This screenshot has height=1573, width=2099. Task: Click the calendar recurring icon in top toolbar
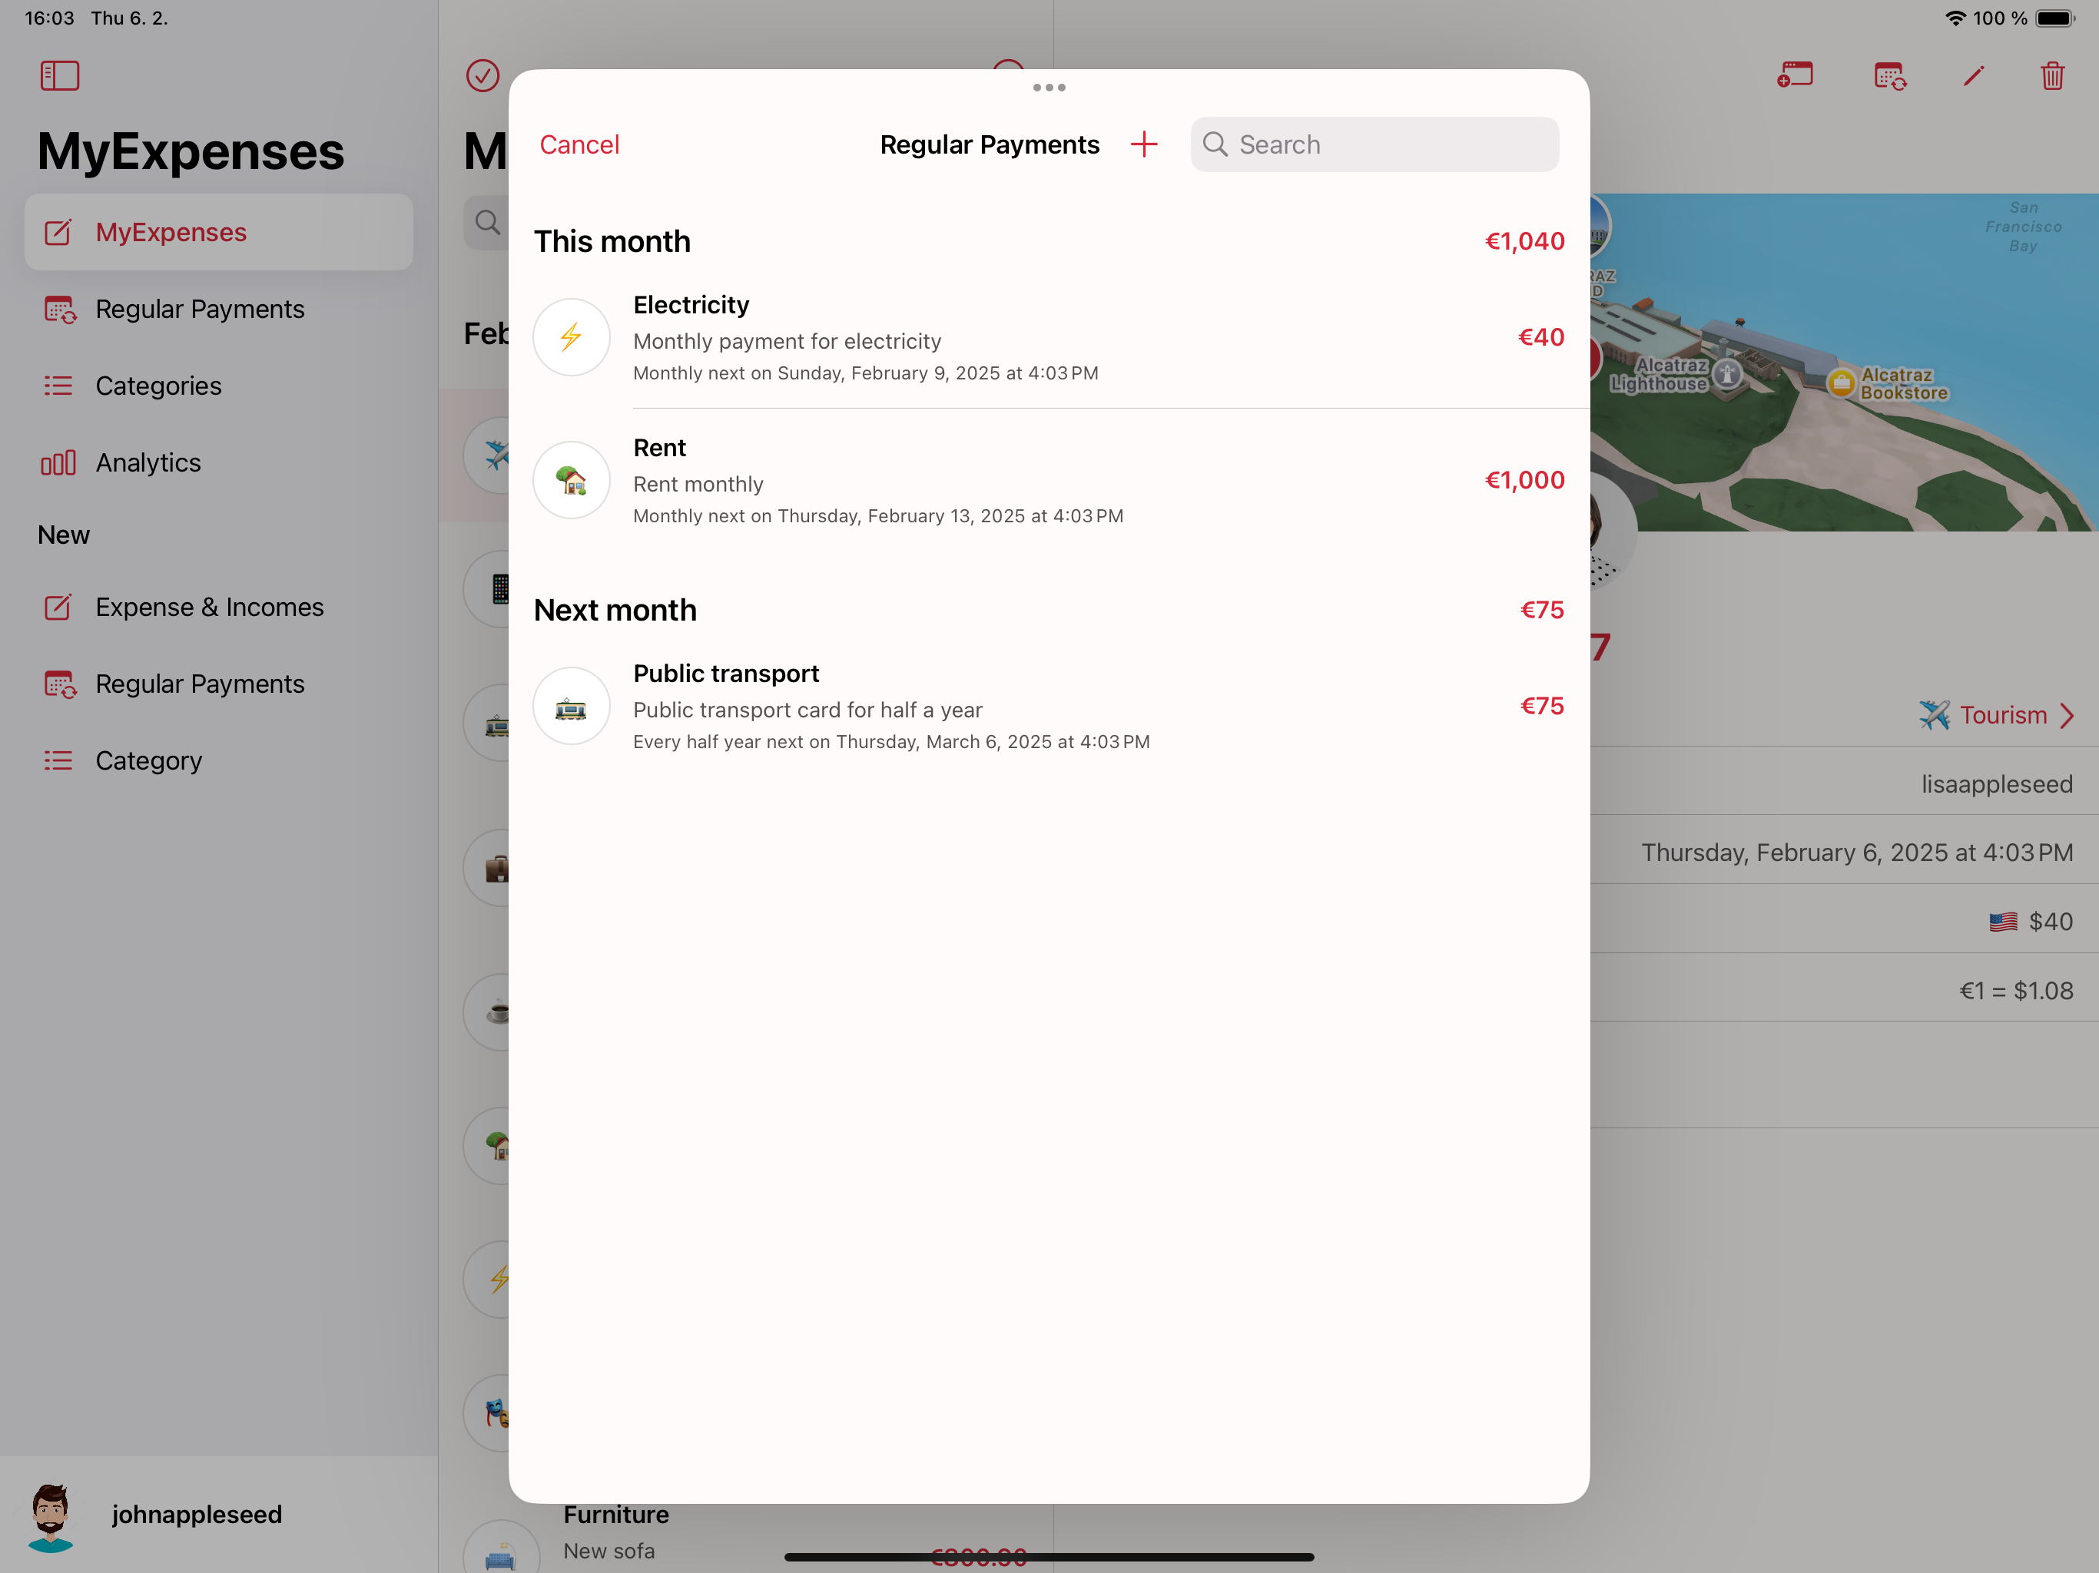pyautogui.click(x=1890, y=75)
